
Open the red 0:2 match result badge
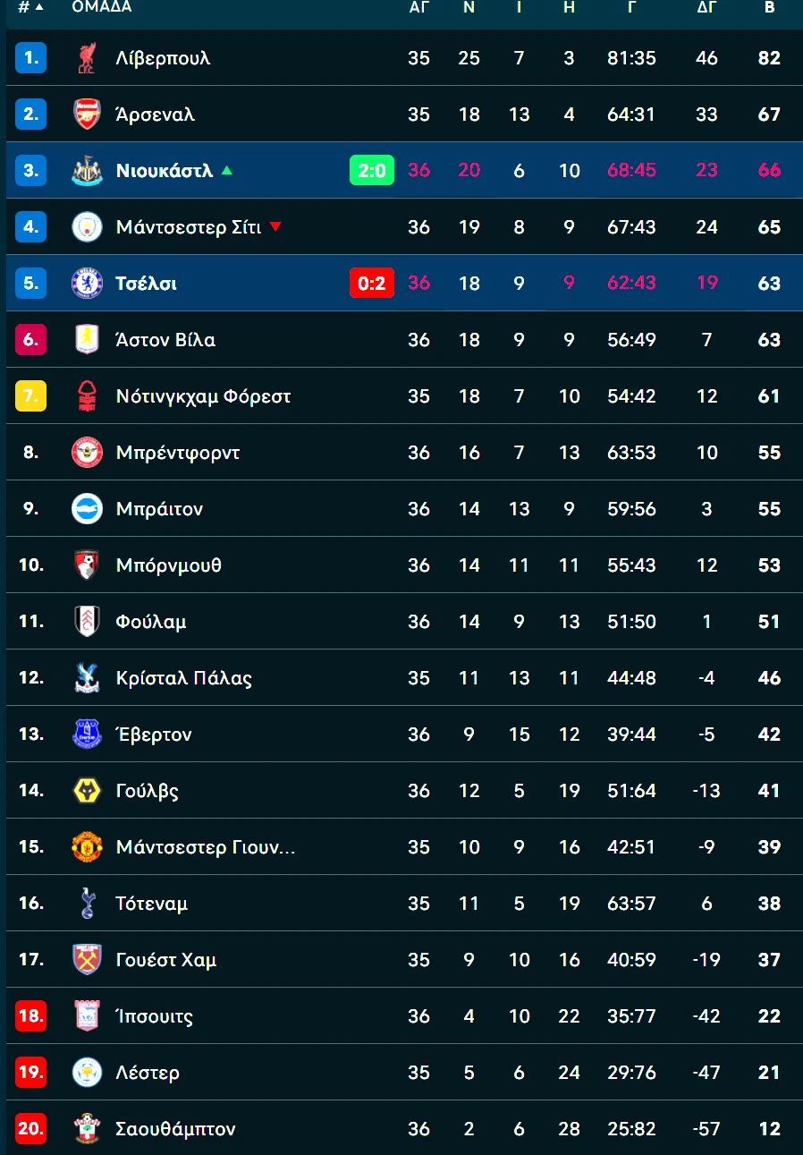(371, 284)
